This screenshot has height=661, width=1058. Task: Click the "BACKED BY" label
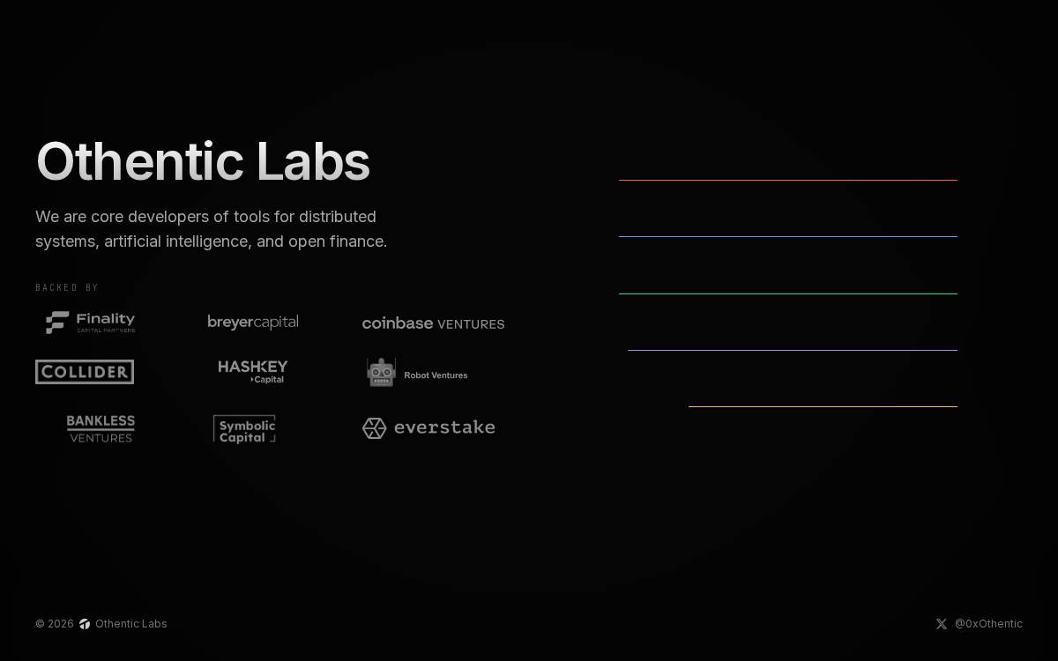coord(67,288)
